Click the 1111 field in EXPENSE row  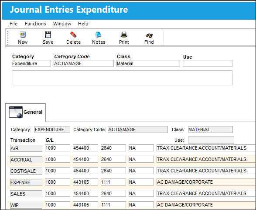point(113,182)
